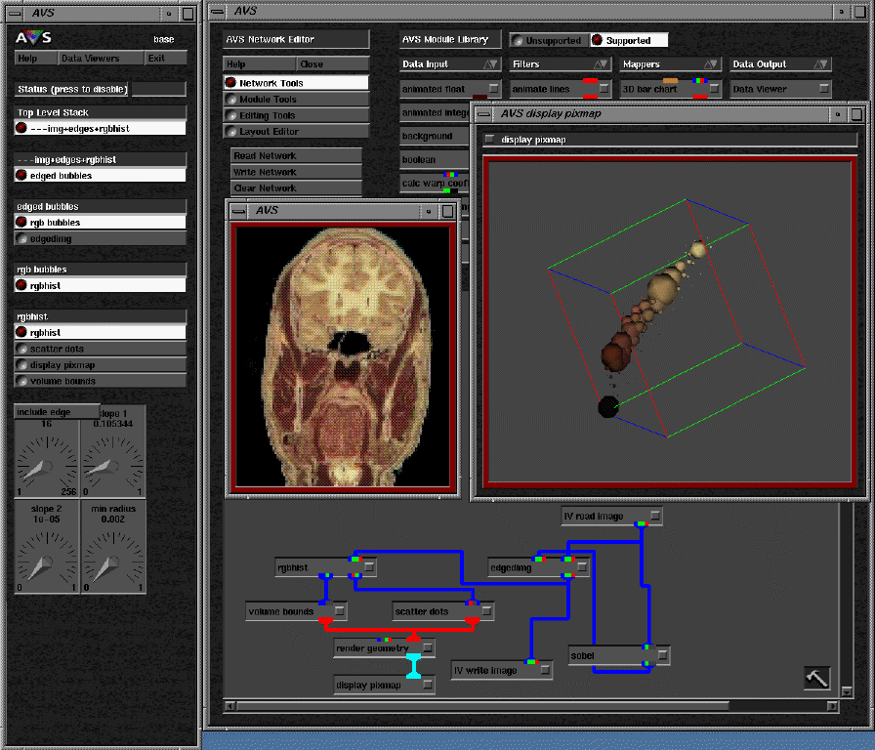Click the hammer icon in the network workspace
875x750 pixels.
tap(816, 678)
